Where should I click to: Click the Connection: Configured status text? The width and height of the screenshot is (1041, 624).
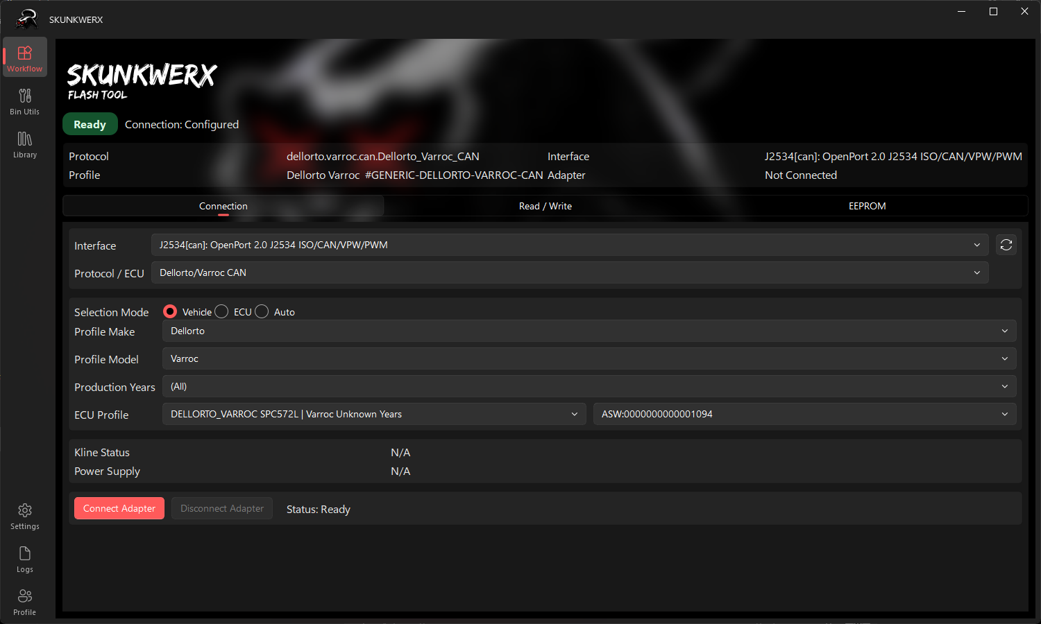click(182, 124)
